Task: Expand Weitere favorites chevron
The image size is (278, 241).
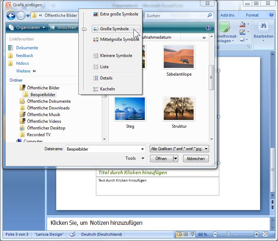Action: (34, 71)
